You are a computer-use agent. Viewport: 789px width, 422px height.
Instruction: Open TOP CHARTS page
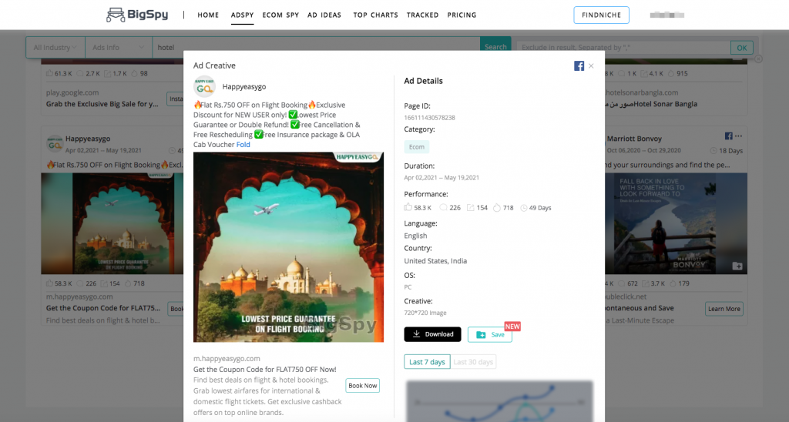point(375,15)
